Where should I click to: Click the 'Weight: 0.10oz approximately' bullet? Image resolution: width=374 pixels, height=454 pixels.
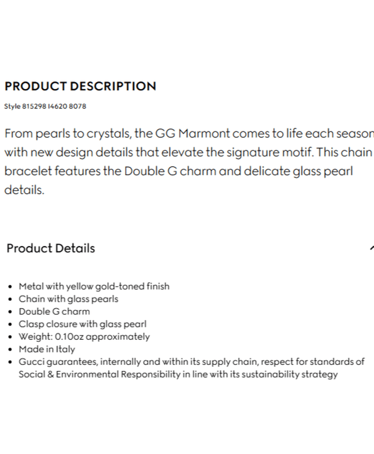pyautogui.click(x=84, y=337)
